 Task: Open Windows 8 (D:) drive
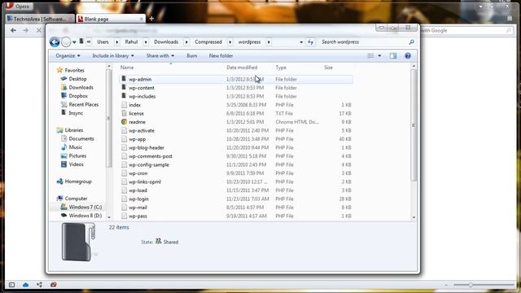coord(85,216)
